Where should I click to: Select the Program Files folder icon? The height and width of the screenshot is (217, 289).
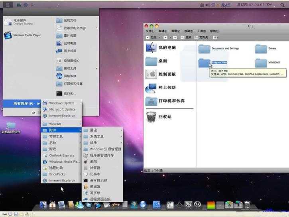coord(204,63)
